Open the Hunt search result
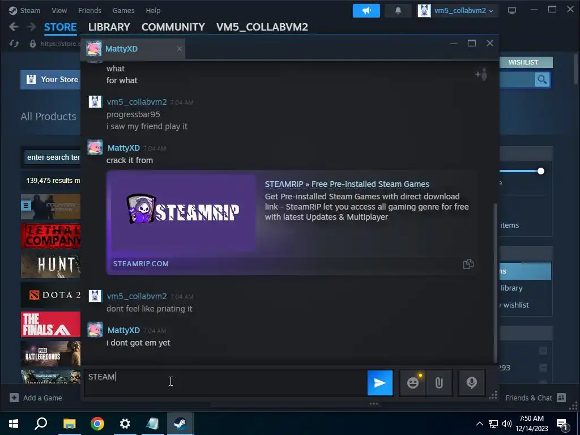This screenshot has height=435, width=580. [50, 265]
